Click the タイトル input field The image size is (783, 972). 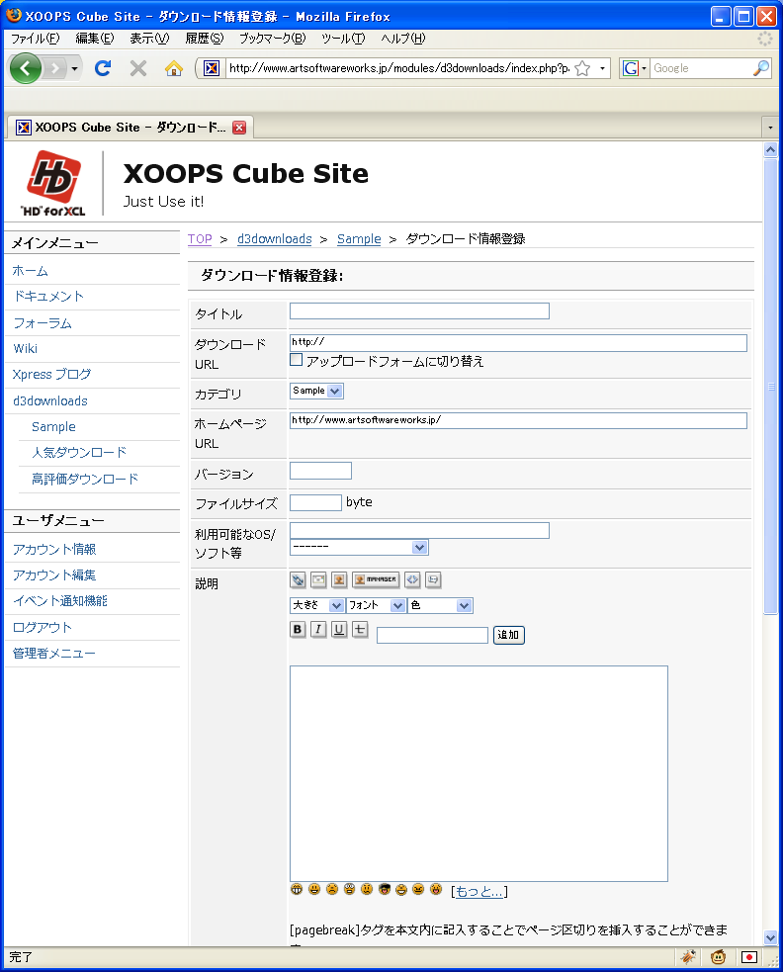[x=419, y=311]
